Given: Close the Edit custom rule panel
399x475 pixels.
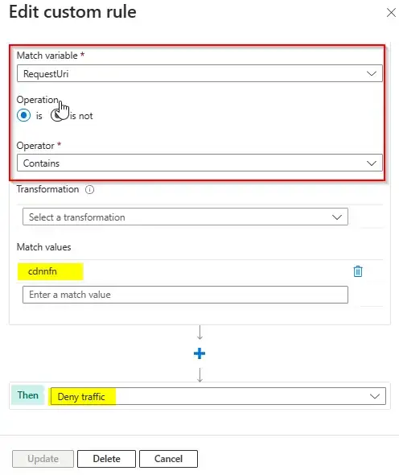Looking at the screenshot, I should pyautogui.click(x=391, y=13).
